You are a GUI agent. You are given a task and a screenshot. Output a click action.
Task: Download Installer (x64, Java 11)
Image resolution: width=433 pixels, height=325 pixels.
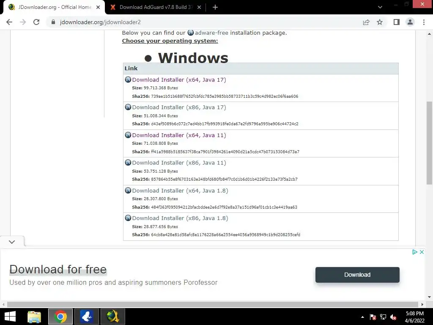point(179,135)
